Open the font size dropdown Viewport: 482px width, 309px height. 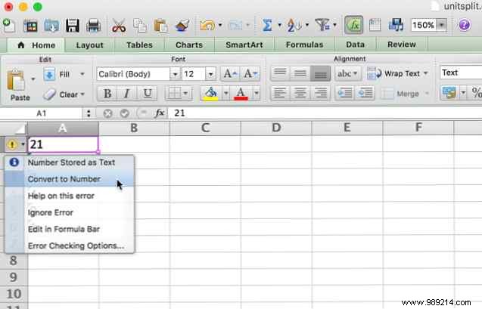[210, 74]
